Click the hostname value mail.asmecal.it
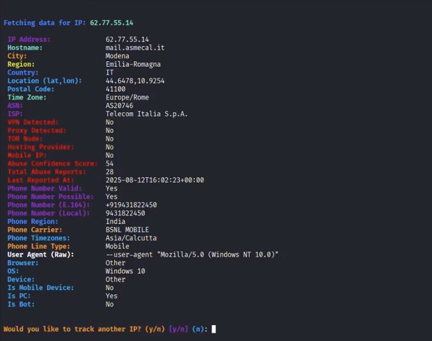 tap(135, 48)
